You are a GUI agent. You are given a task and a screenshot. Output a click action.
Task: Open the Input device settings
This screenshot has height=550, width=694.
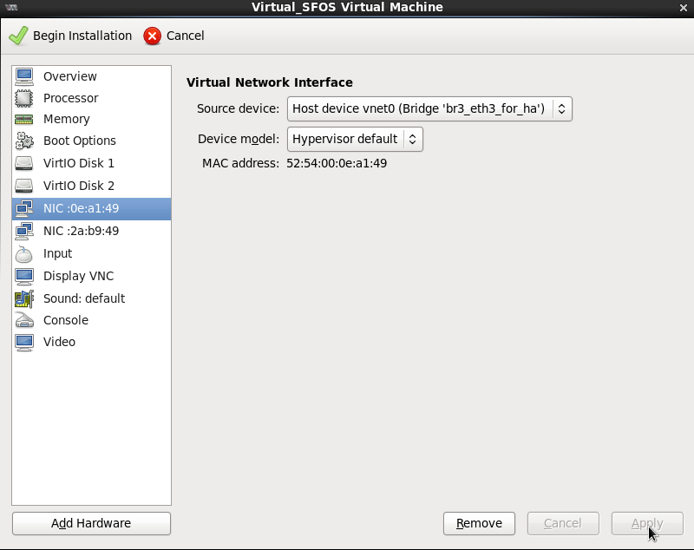tap(57, 253)
